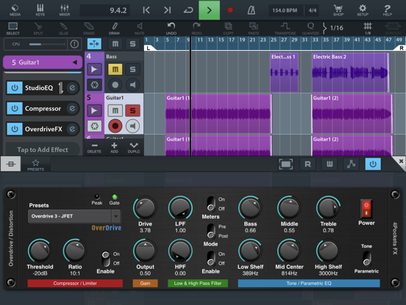Viewport: 406px width, 305px height.
Task: Choose the Draw pencil tool
Action: pyautogui.click(x=114, y=29)
